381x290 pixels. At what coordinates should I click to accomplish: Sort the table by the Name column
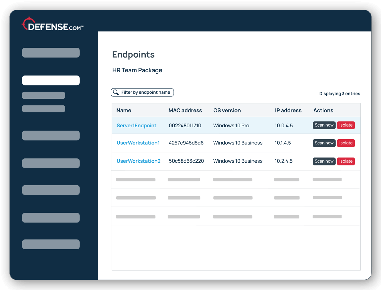tap(124, 110)
